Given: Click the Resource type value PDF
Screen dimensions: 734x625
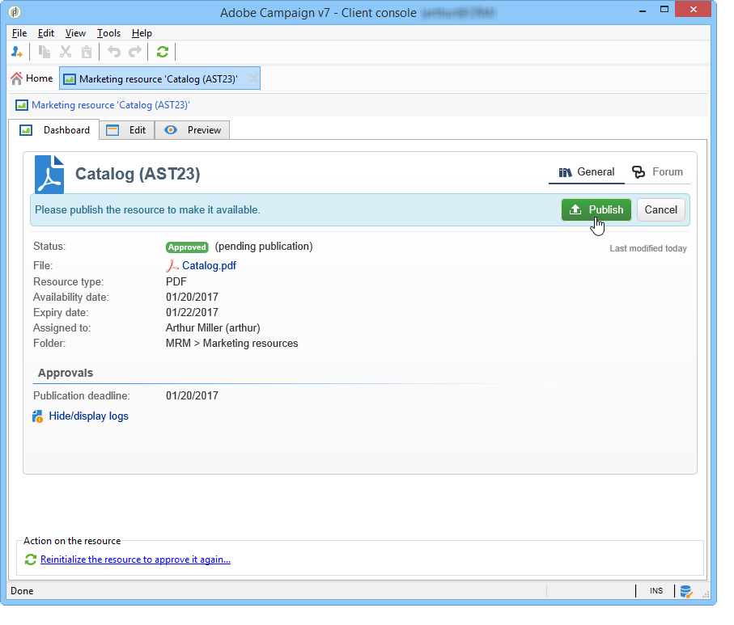Looking at the screenshot, I should 176,281.
